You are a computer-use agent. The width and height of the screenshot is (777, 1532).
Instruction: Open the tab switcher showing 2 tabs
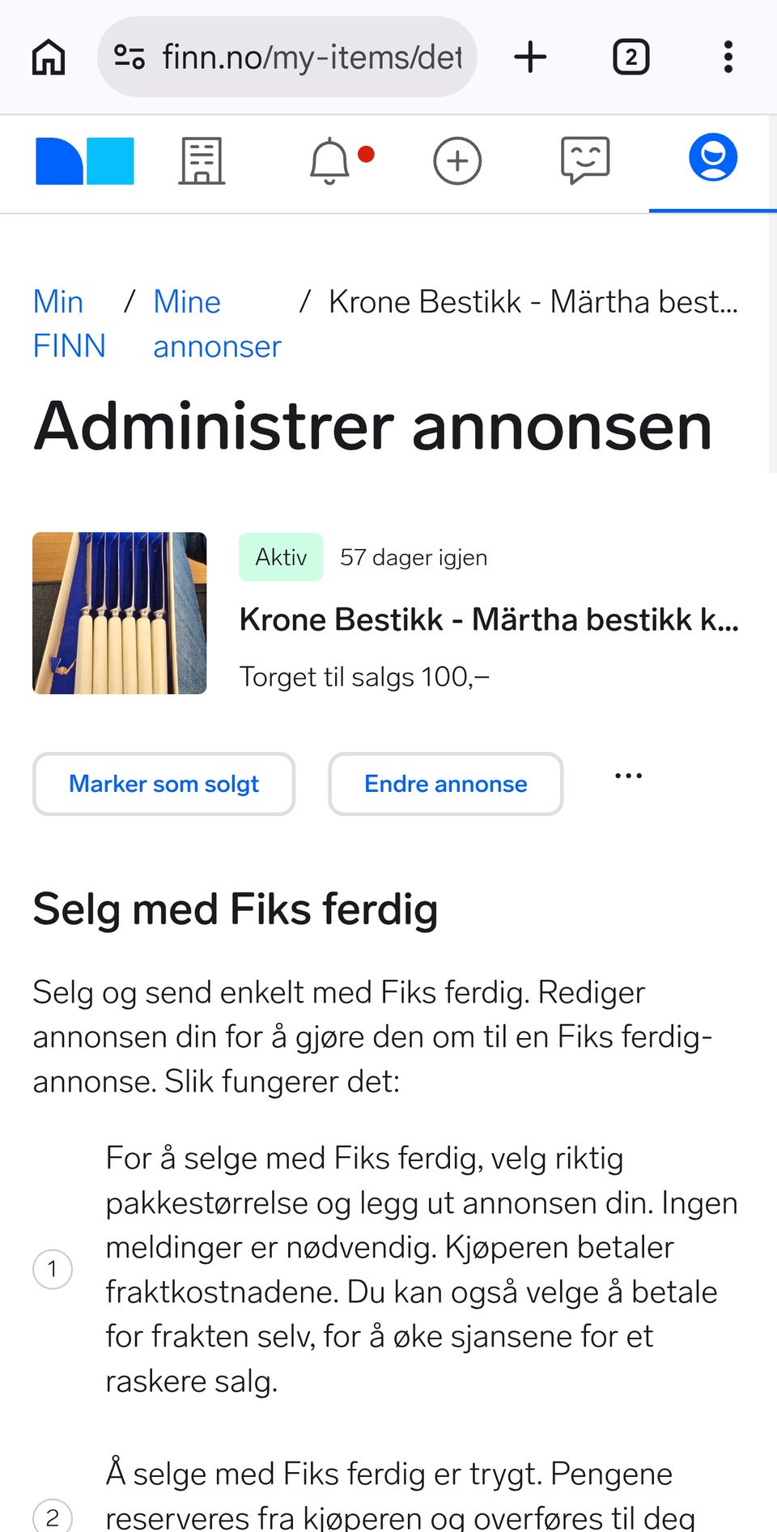point(631,57)
